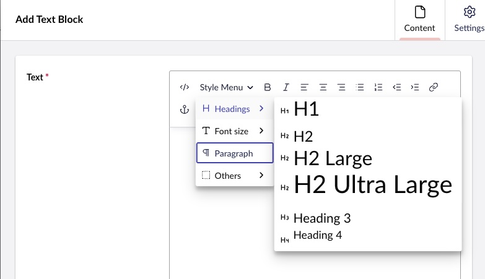The image size is (485, 279).
Task: Open the Style Menu dropdown
Action: click(227, 87)
